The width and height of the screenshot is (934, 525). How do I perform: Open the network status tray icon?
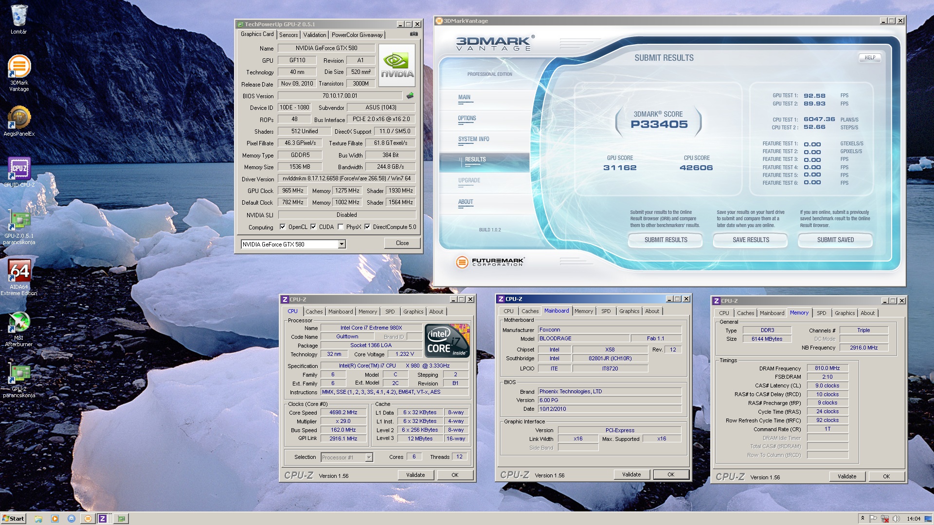point(885,519)
